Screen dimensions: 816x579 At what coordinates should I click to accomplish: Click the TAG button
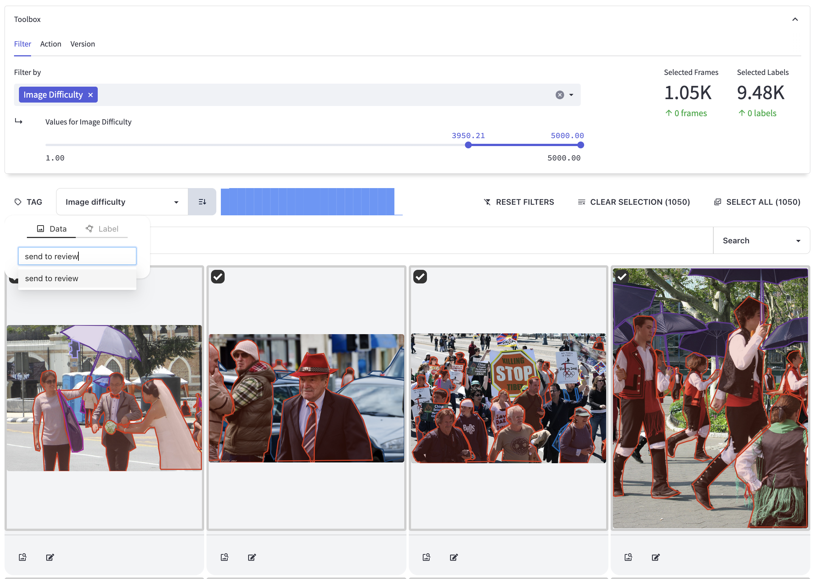(28, 202)
